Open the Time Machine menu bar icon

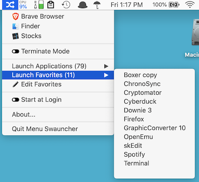pos(66,5)
